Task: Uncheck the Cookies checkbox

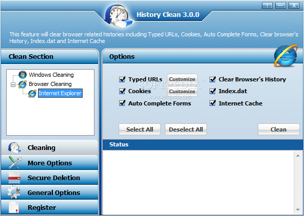Action: (x=122, y=91)
